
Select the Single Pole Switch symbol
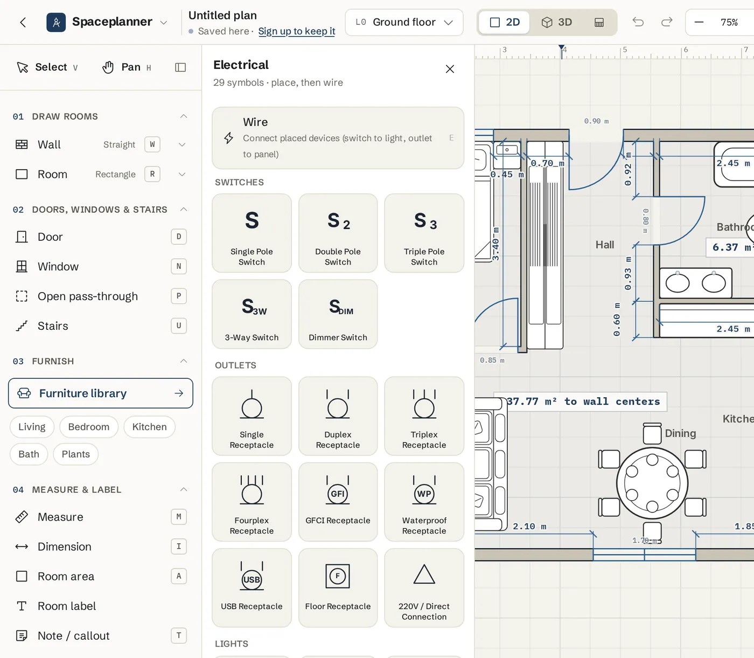point(252,233)
